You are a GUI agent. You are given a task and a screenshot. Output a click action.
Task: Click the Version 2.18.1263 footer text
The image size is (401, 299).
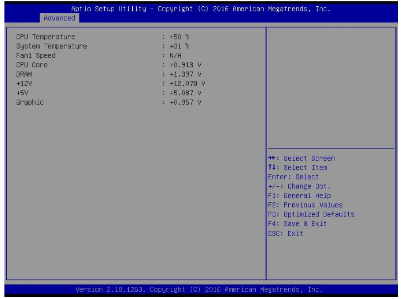point(199,290)
